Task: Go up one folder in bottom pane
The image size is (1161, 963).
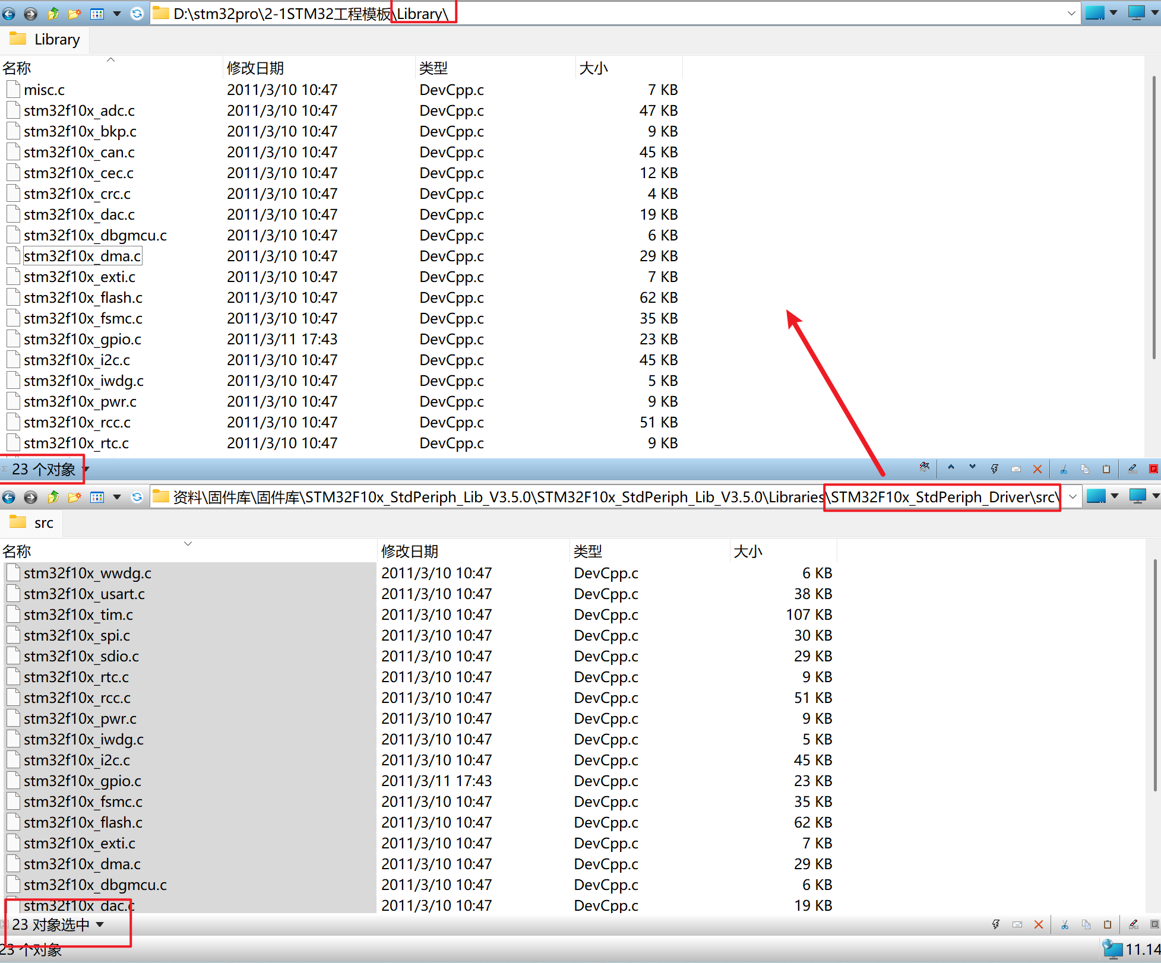Action: click(x=53, y=497)
